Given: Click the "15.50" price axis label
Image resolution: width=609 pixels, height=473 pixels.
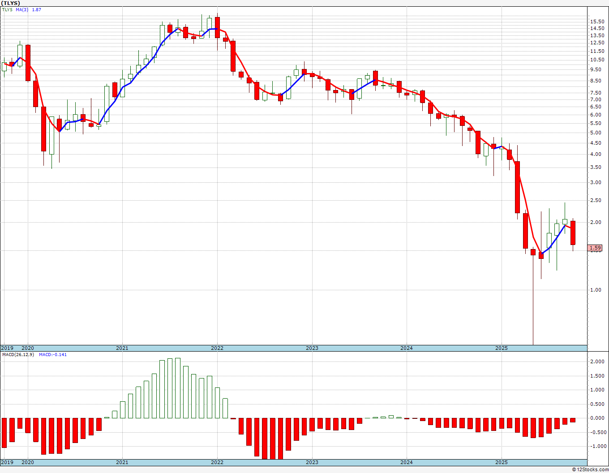Looking at the screenshot, I should tap(596, 21).
